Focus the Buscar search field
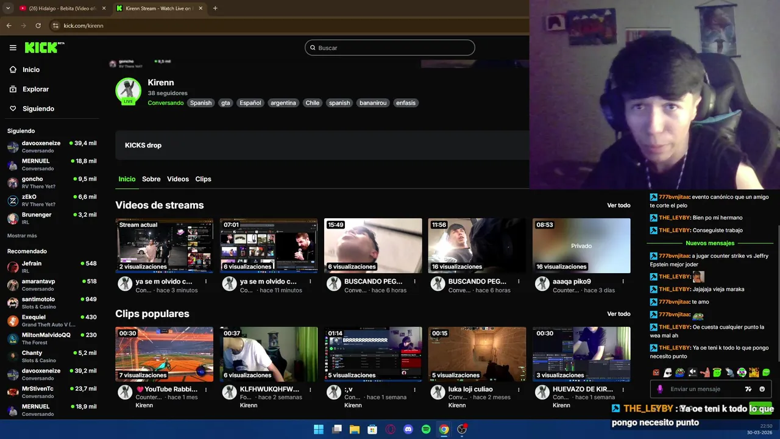The image size is (780, 439). 390,48
